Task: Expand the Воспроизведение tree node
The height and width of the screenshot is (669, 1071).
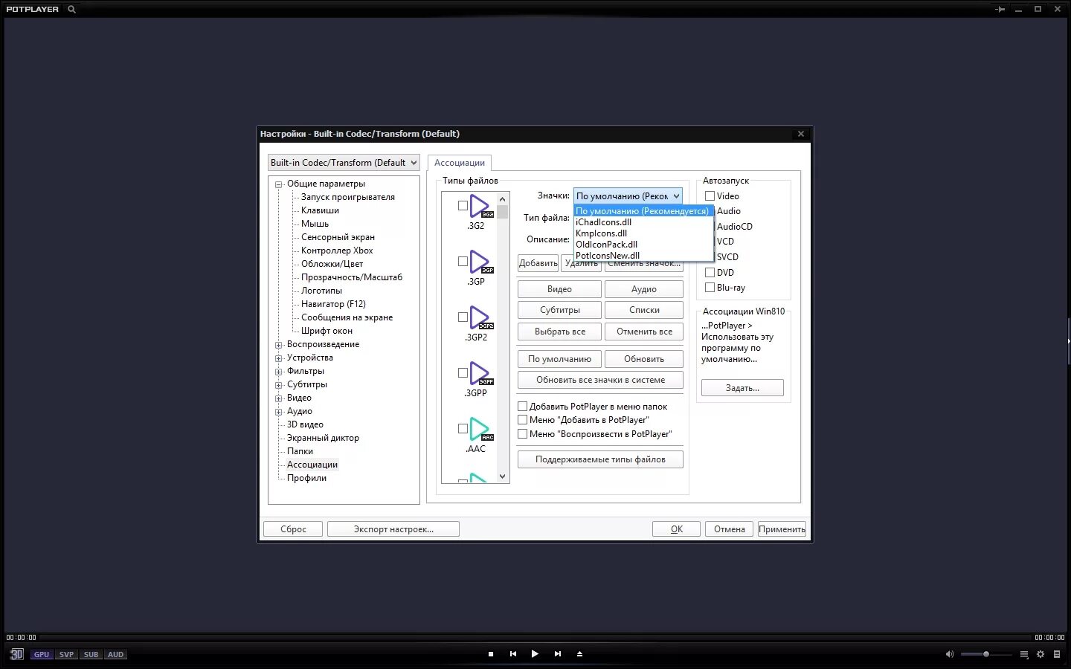Action: tap(279, 345)
